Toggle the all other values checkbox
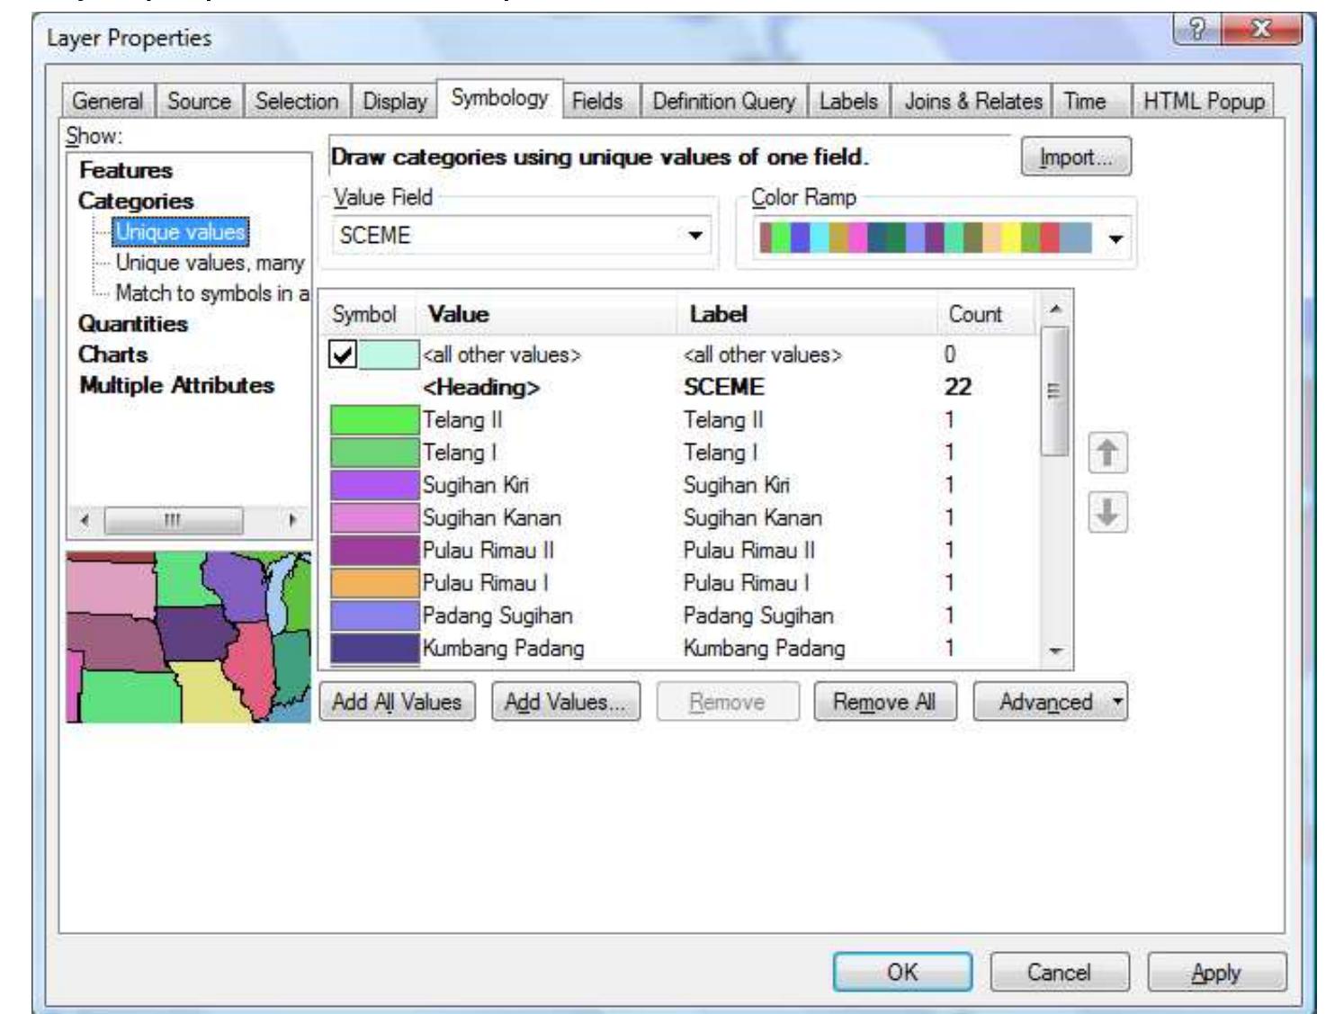 343,354
